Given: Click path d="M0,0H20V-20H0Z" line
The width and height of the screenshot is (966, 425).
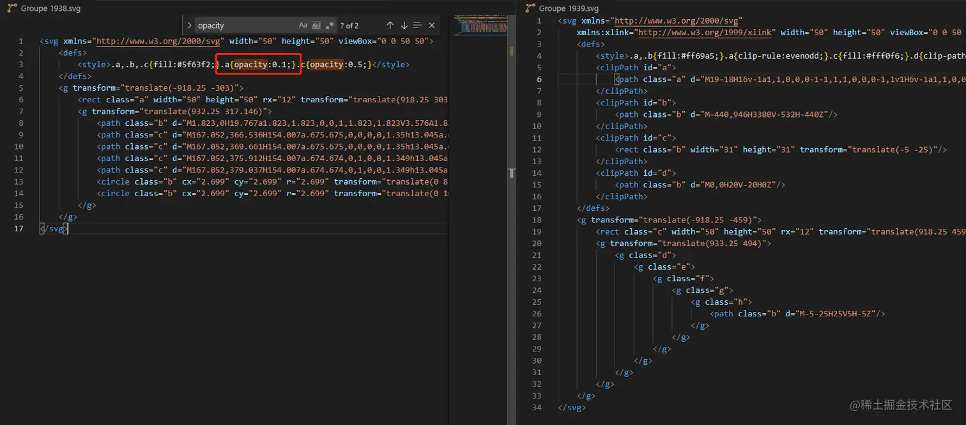Looking at the screenshot, I should tap(700, 185).
